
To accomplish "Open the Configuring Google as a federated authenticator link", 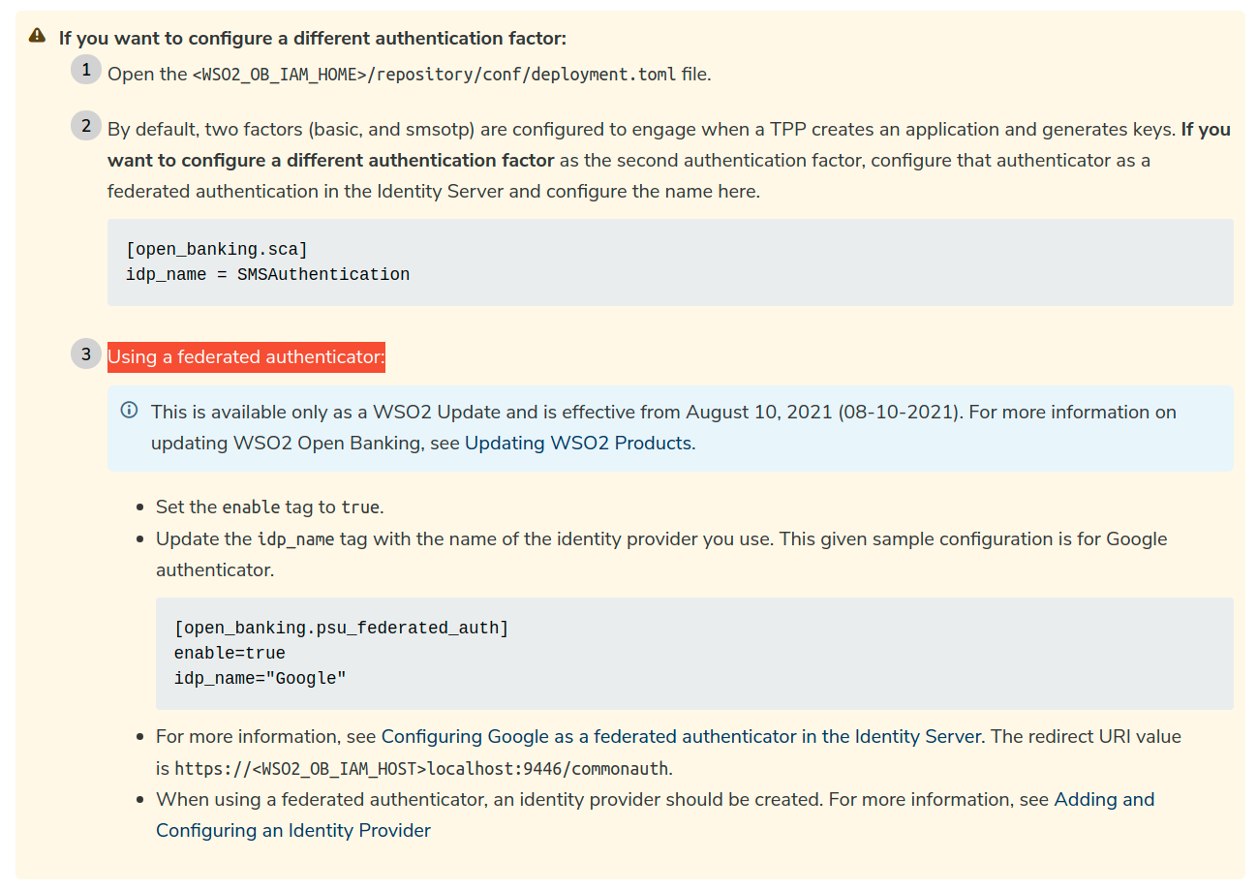I will click(681, 736).
